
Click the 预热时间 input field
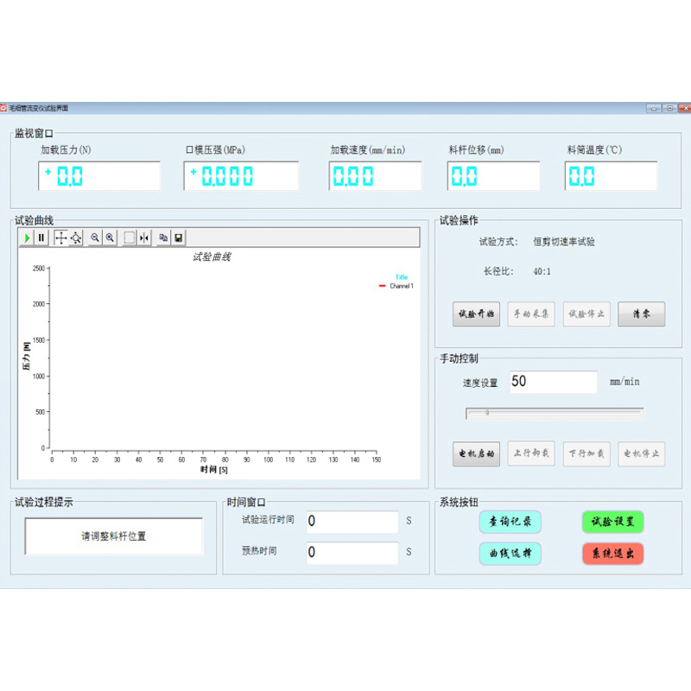[352, 553]
